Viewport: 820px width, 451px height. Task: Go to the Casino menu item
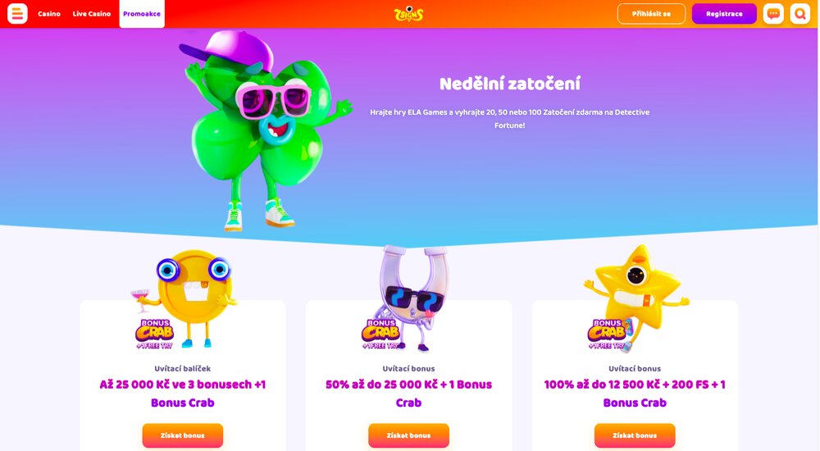click(x=49, y=14)
